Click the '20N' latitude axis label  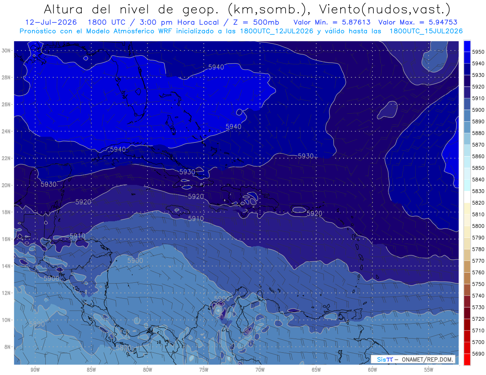click(x=6, y=185)
